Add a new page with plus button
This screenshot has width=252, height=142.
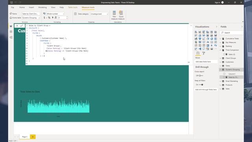pyautogui.click(x=33, y=137)
